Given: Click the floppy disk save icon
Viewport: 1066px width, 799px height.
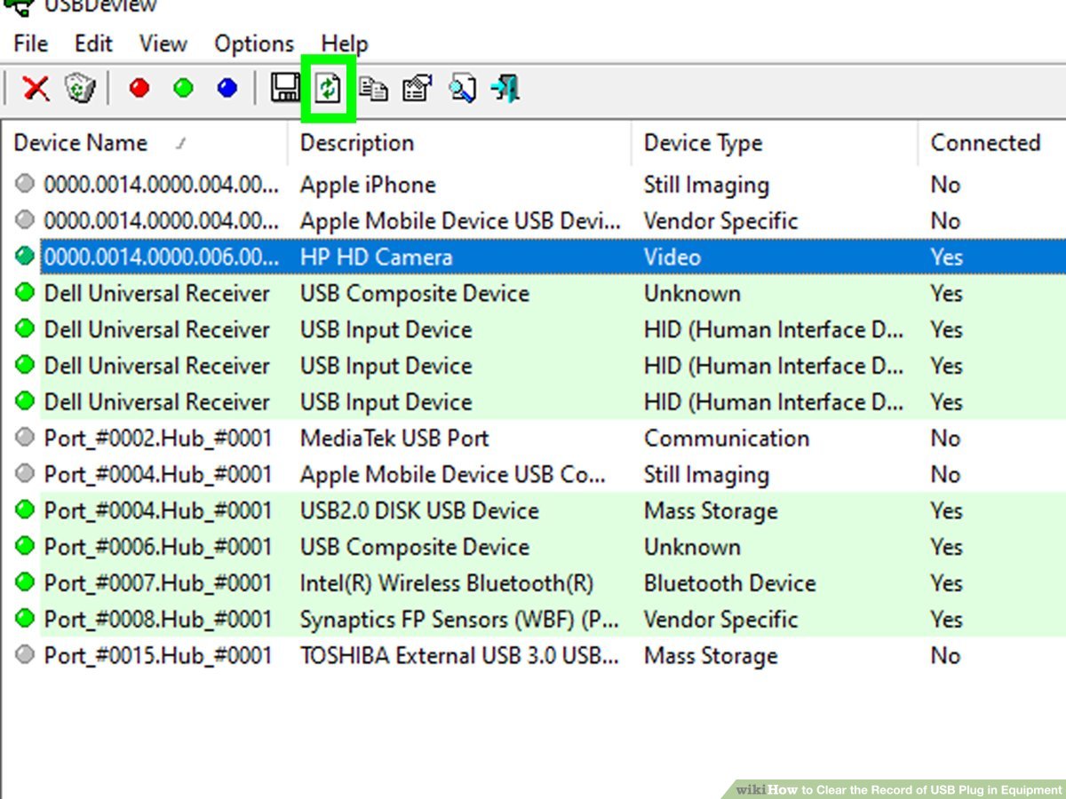Looking at the screenshot, I should (x=285, y=88).
